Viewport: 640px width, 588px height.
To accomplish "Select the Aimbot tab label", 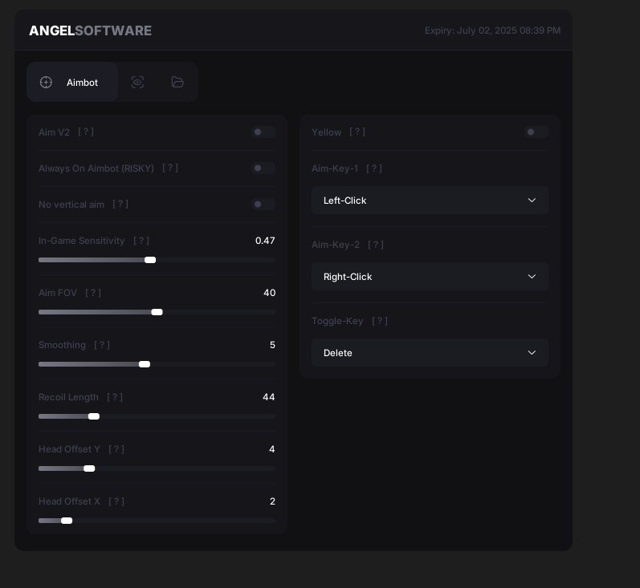I will [82, 83].
